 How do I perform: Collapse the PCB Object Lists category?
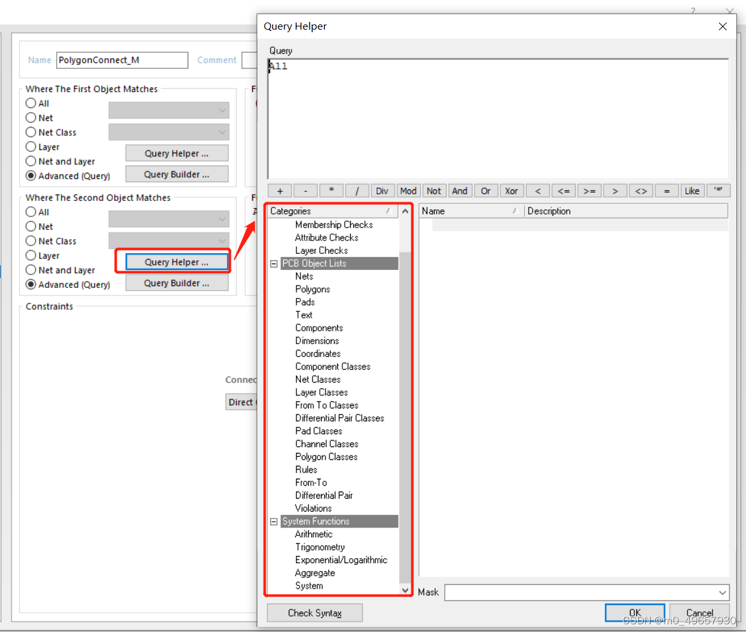point(274,263)
